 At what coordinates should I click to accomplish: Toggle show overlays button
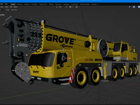139,7
